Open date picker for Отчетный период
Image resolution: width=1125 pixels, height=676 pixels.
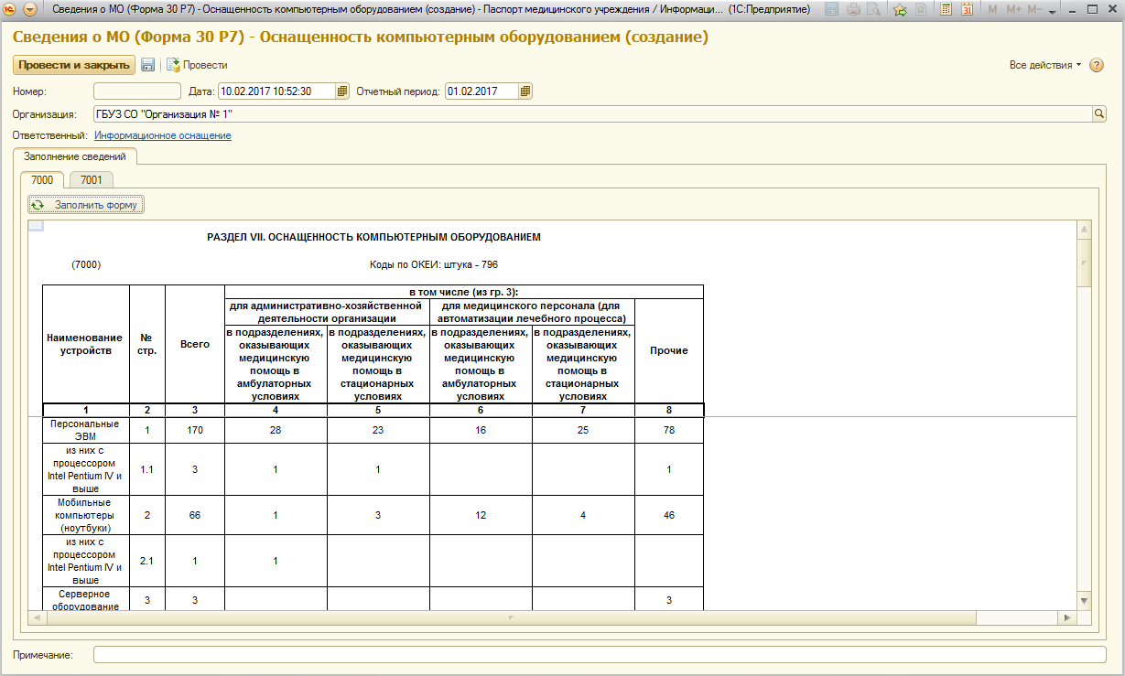click(525, 91)
